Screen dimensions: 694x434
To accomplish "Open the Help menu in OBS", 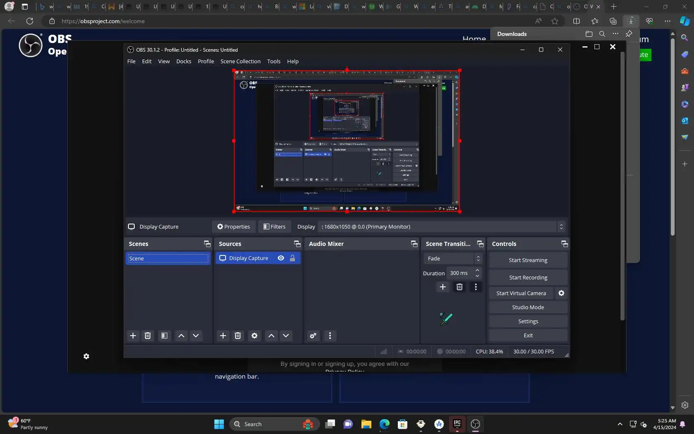I will (x=293, y=61).
